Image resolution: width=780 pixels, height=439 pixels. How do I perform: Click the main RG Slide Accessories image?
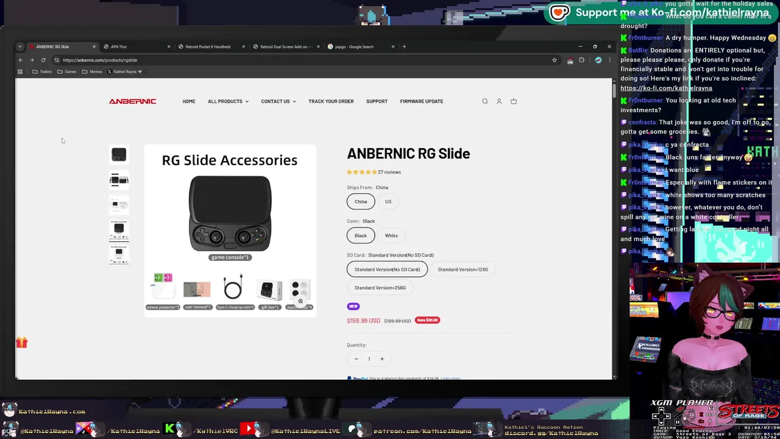tap(230, 230)
